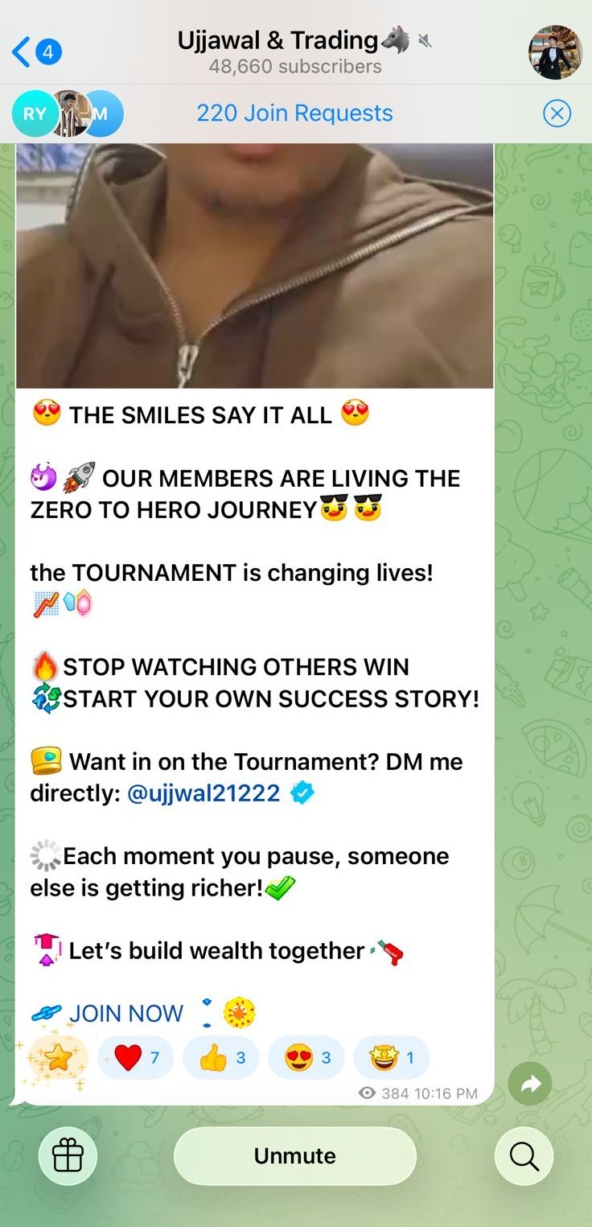This screenshot has height=1227, width=592.
Task: Toggle the thumbs up reaction
Action: coord(220,1057)
